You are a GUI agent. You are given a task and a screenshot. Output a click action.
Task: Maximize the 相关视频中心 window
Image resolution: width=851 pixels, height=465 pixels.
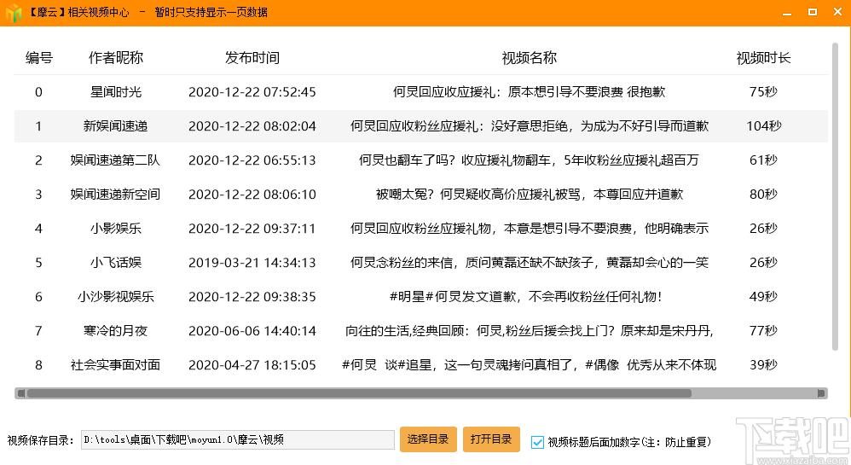[813, 12]
